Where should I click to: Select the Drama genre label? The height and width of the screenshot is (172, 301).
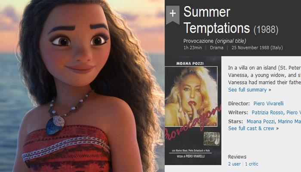pos(217,48)
